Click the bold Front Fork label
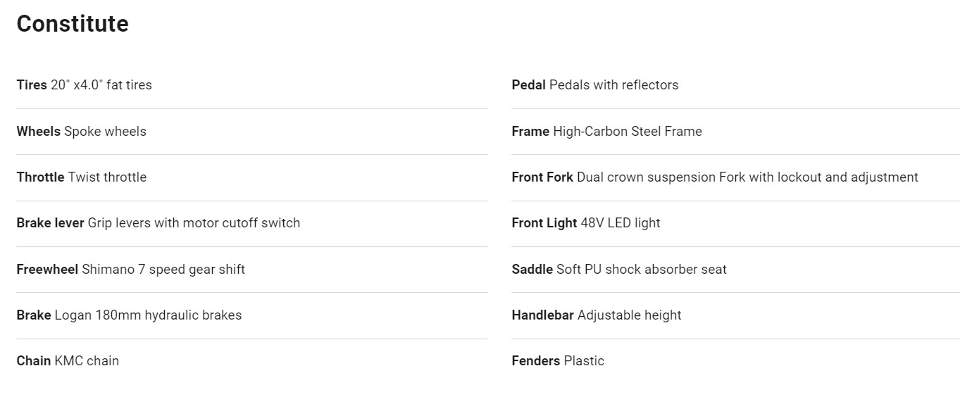960x416 pixels. click(542, 177)
